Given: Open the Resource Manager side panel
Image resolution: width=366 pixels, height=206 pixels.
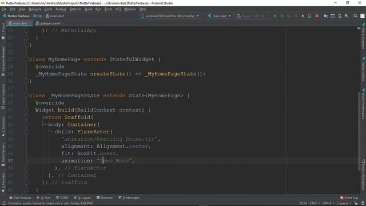Looking at the screenshot, I should pyautogui.click(x=3, y=61).
